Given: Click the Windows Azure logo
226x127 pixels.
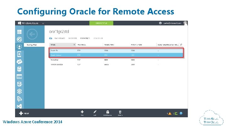Looking at the screenshot, I should click(28, 23).
